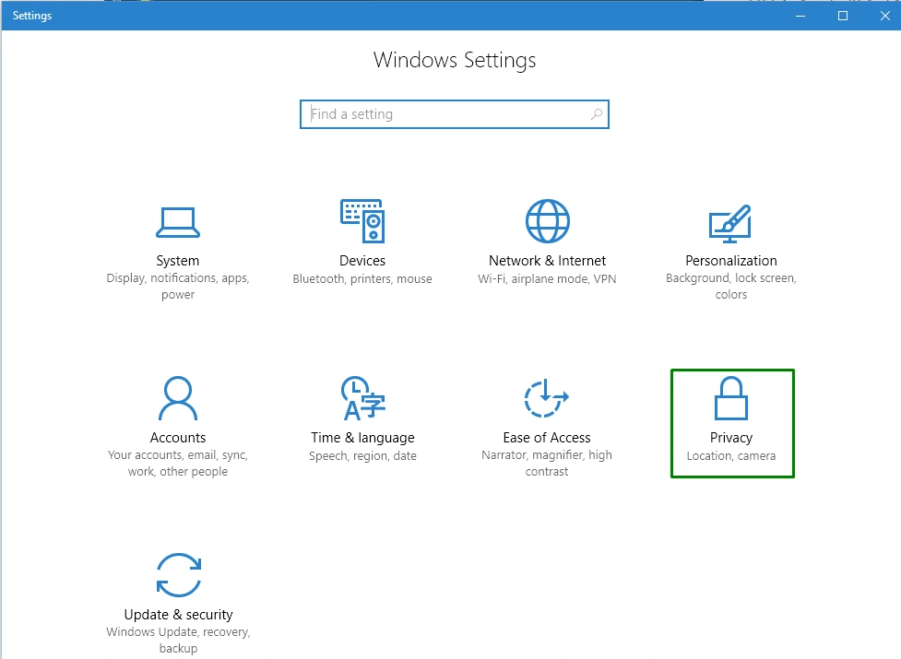Click the Update & security label

click(x=179, y=614)
